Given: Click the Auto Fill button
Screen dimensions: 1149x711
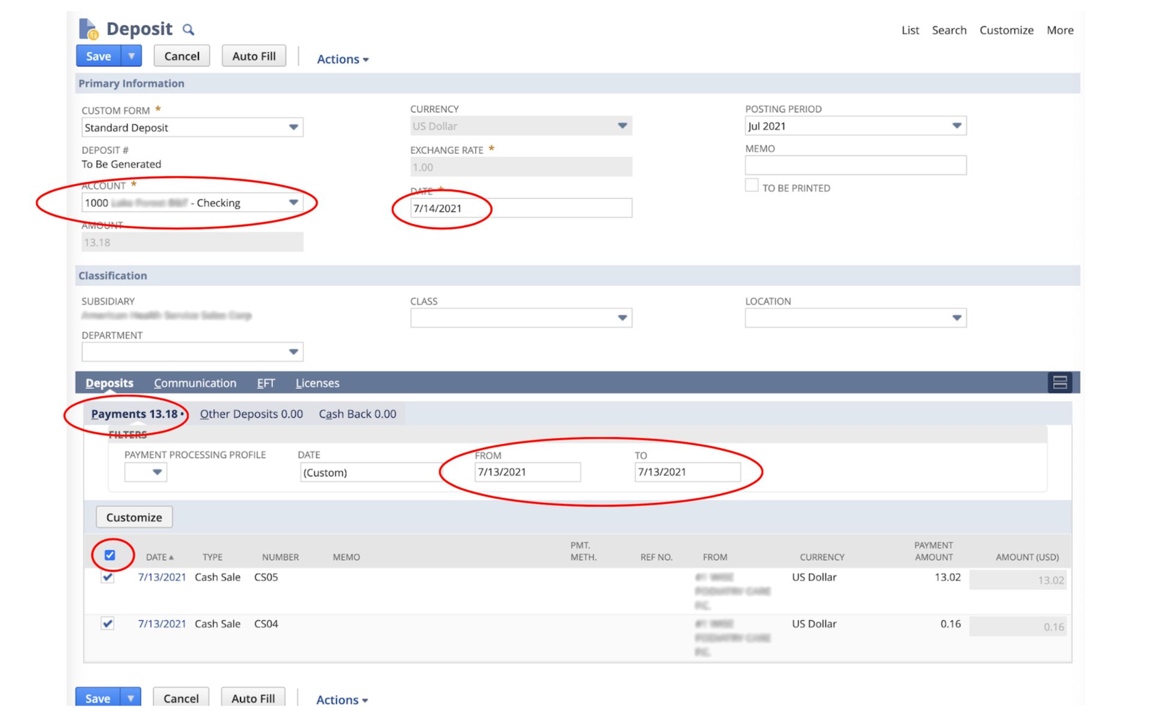Looking at the screenshot, I should tap(254, 56).
